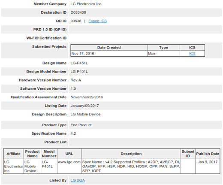Click the Software Version Number label

point(43,89)
